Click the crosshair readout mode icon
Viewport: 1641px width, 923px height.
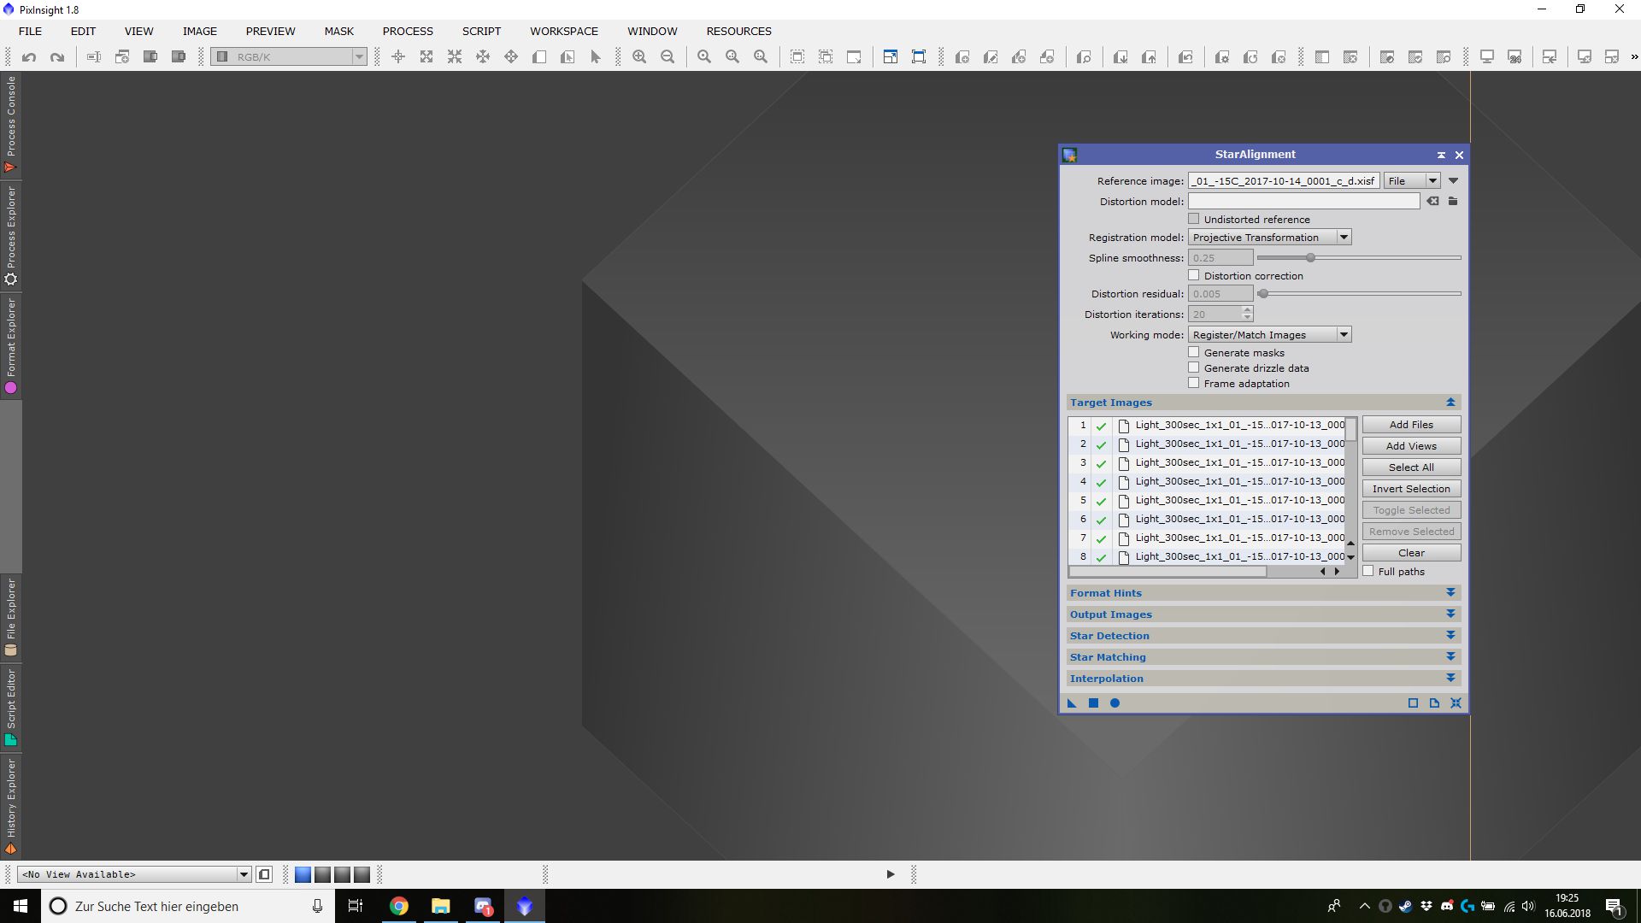tap(398, 57)
